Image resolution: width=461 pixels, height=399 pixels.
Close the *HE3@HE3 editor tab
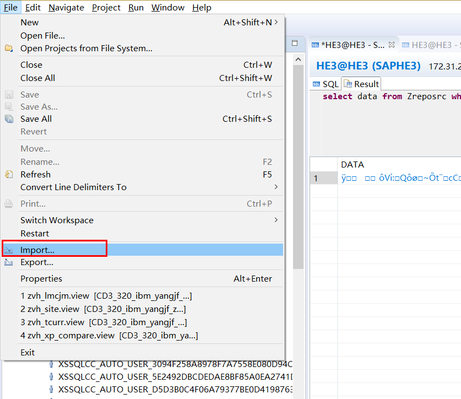coord(391,45)
